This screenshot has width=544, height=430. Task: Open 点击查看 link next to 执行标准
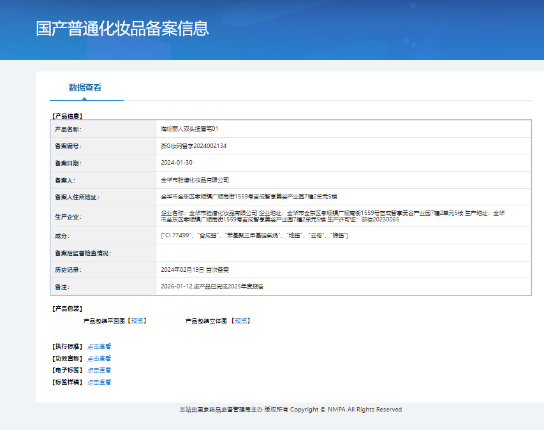tap(99, 346)
